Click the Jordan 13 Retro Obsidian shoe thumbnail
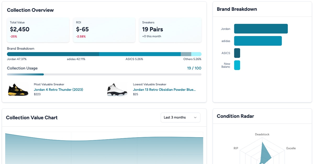 point(117,89)
